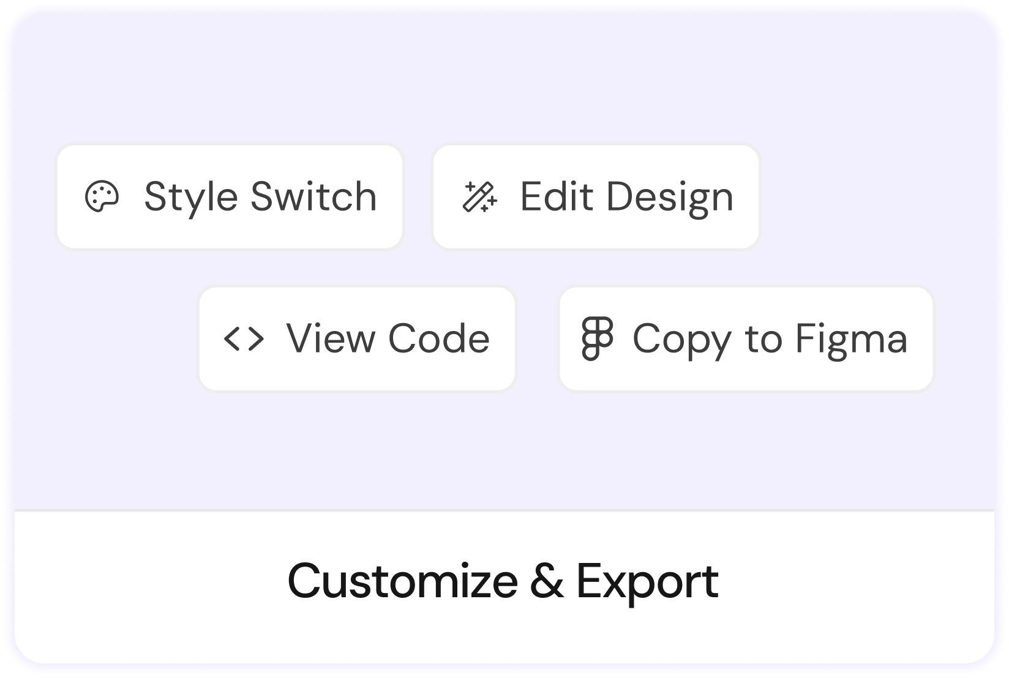Click the word "View" beside the brackets icon

(331, 339)
